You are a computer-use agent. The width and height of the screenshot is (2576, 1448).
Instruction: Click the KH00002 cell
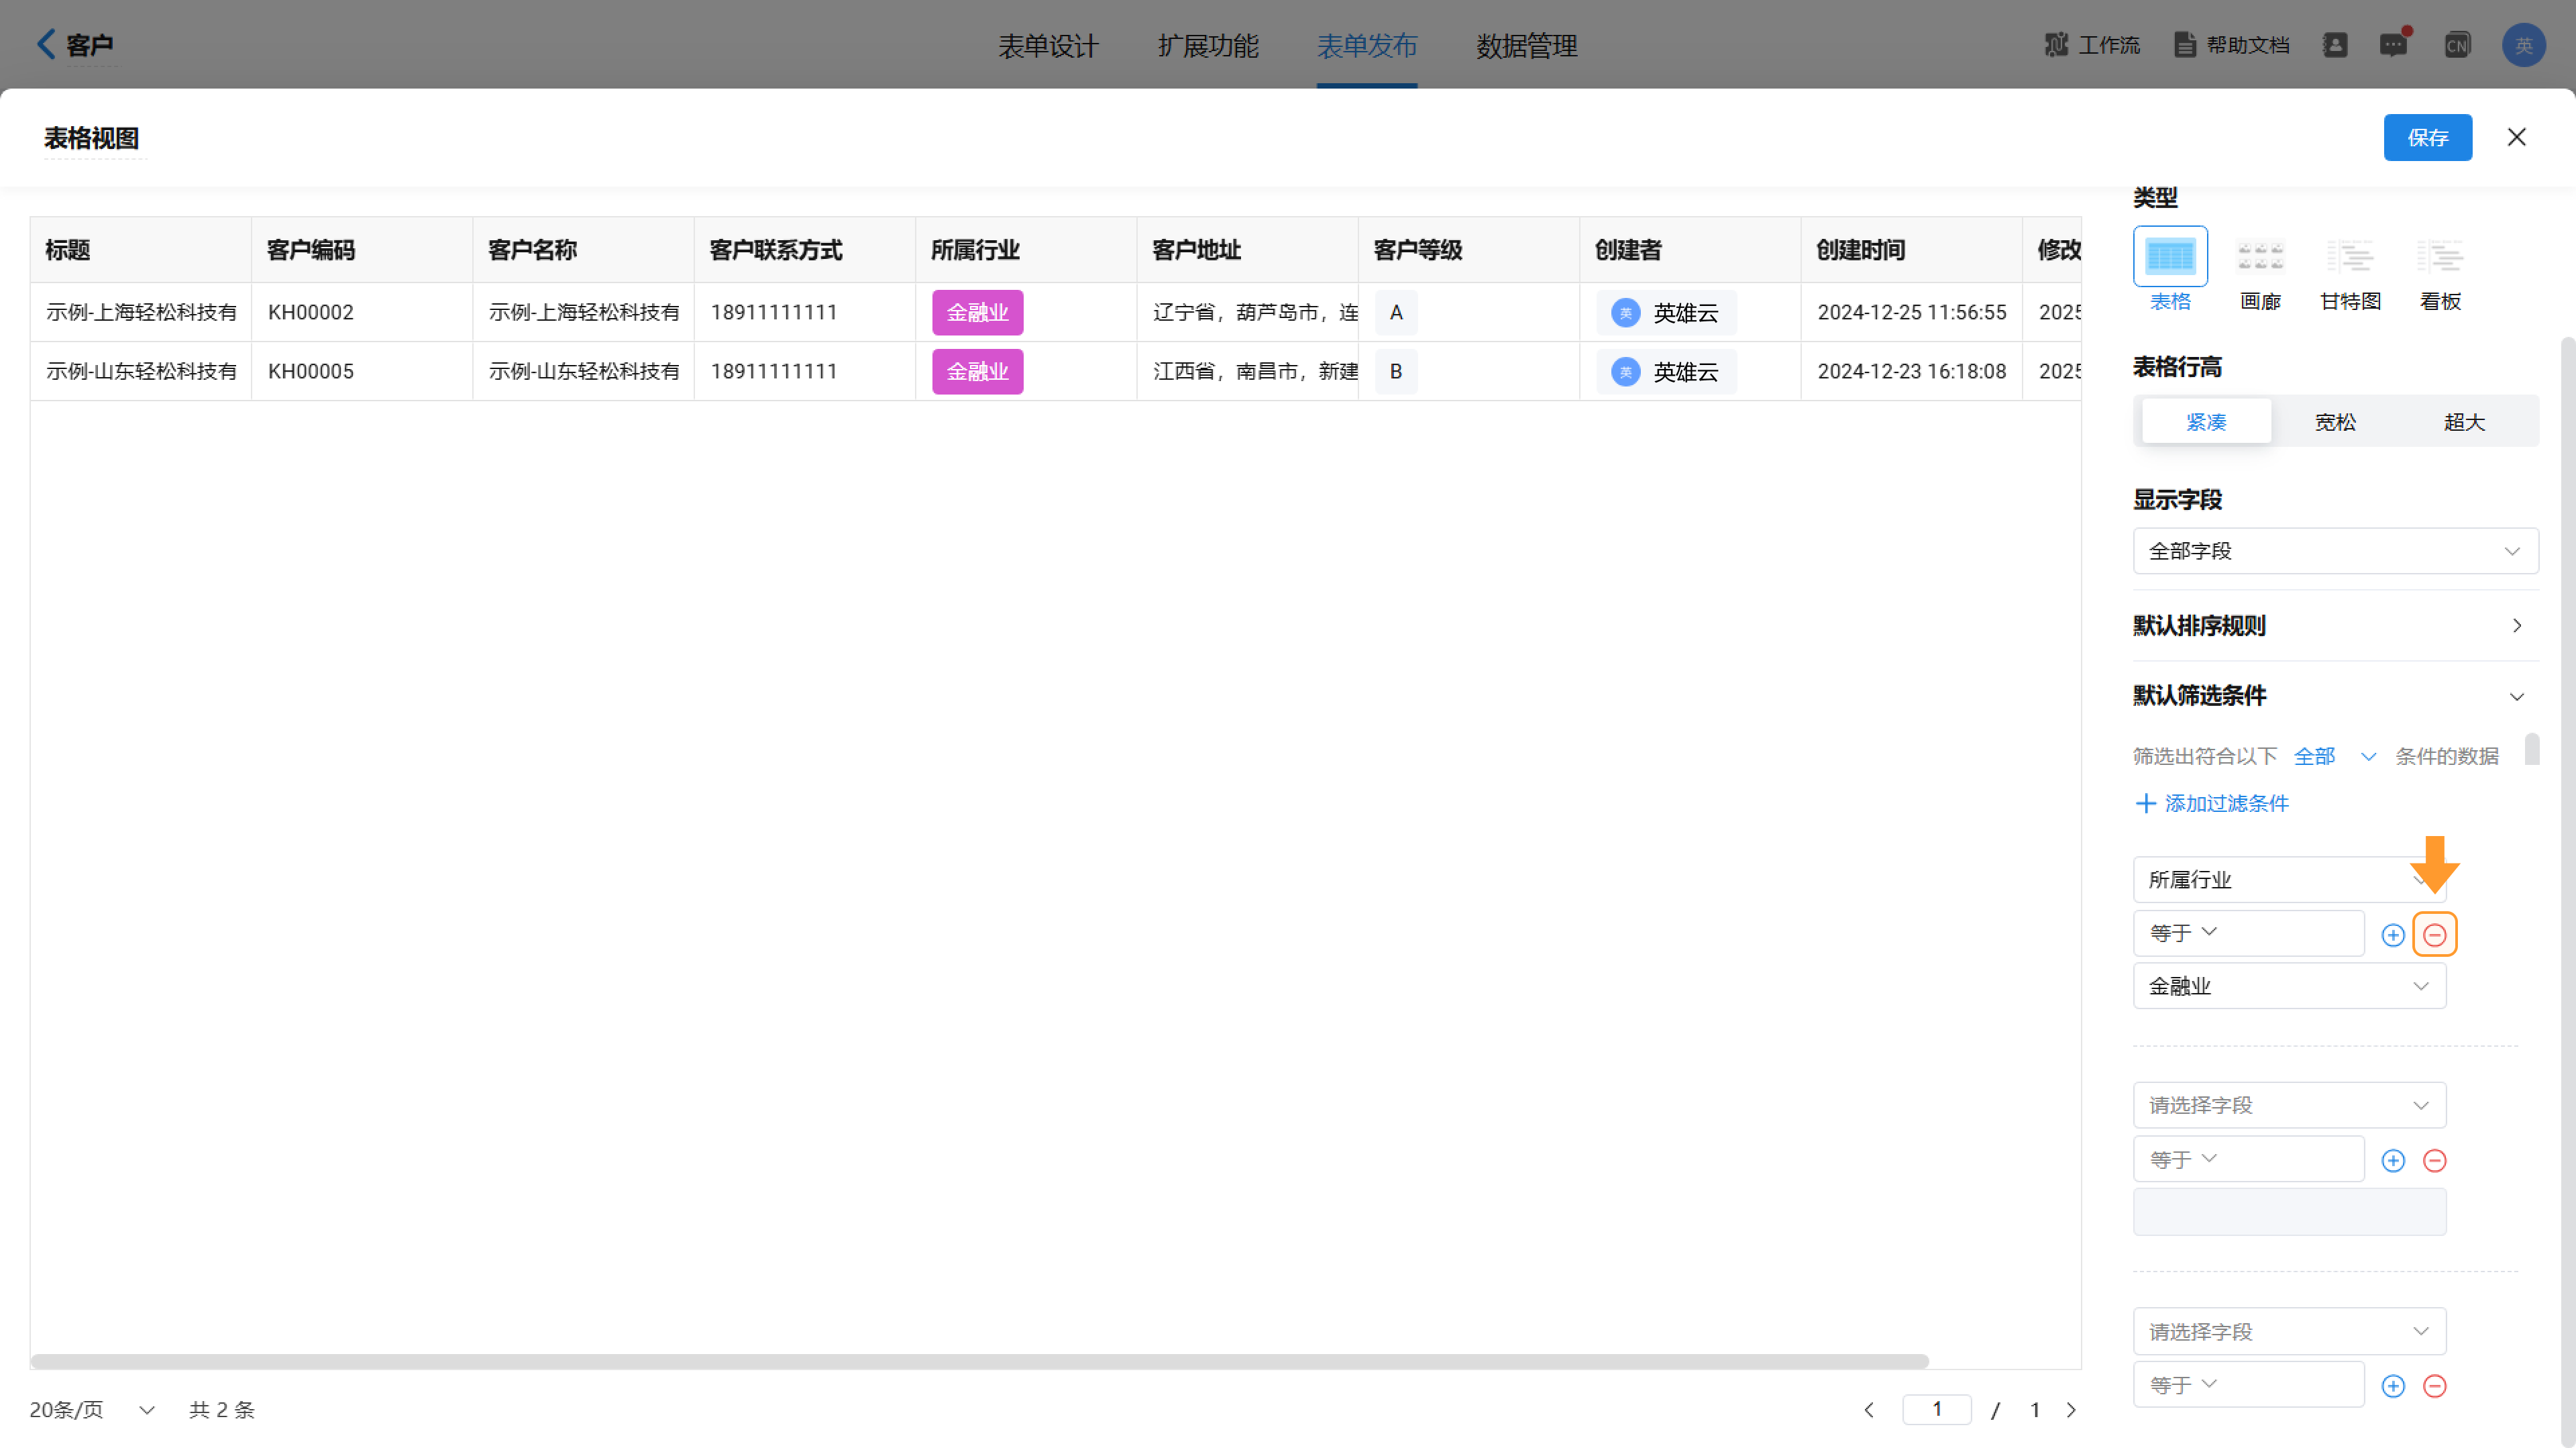click(x=362, y=313)
